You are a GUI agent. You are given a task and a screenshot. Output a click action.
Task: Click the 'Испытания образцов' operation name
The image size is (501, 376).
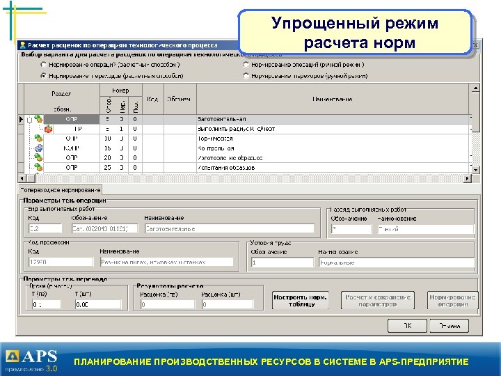tap(226, 168)
